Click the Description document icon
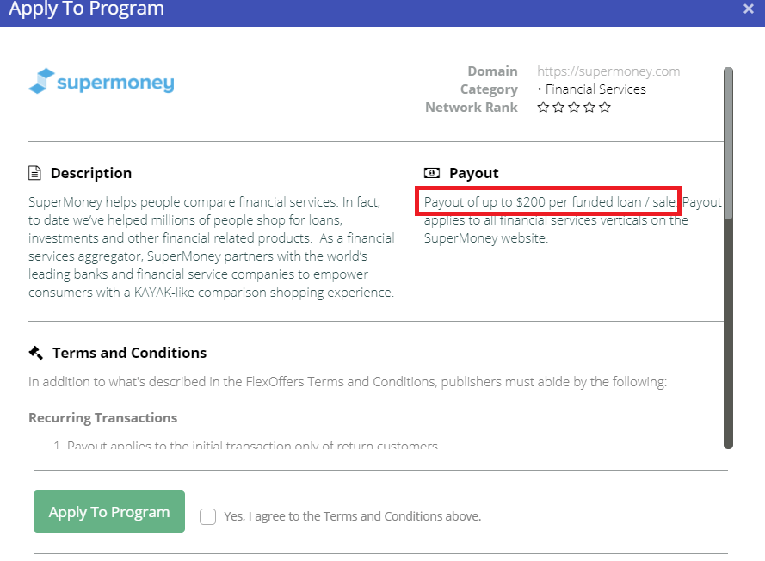Image resolution: width=765 pixels, height=561 pixels. [x=35, y=174]
